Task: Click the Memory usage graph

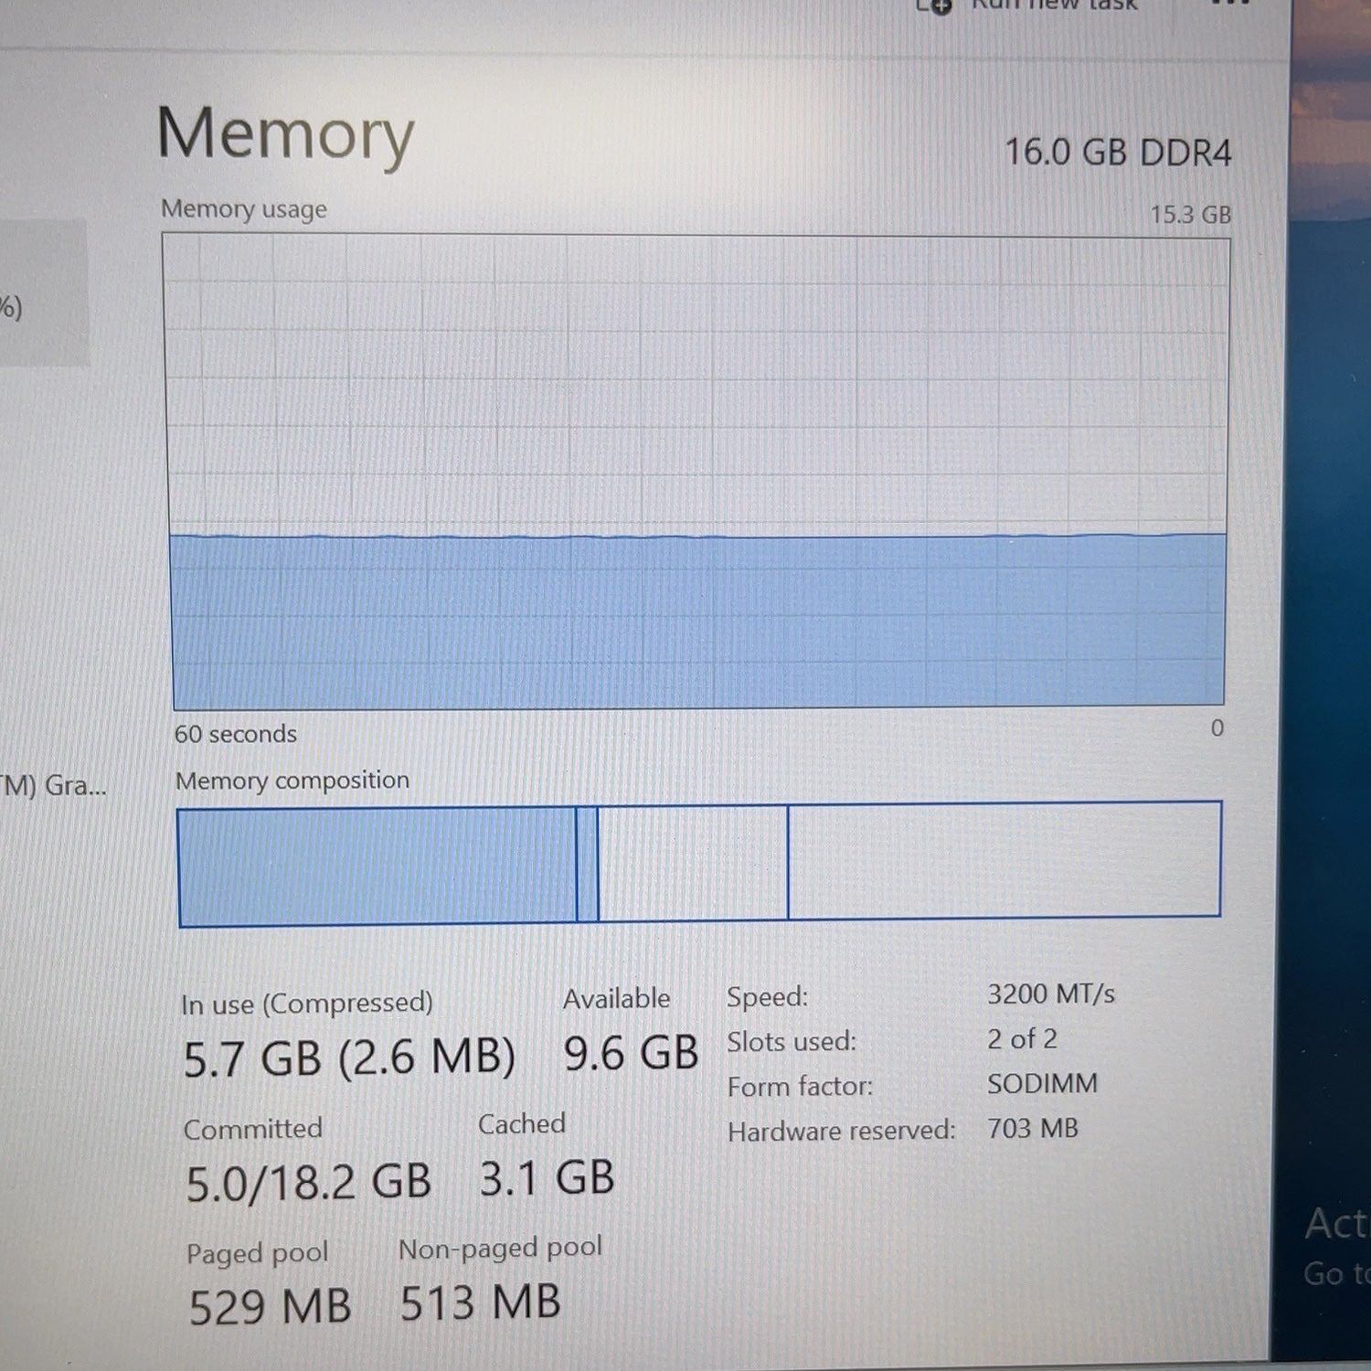Action: (x=696, y=472)
